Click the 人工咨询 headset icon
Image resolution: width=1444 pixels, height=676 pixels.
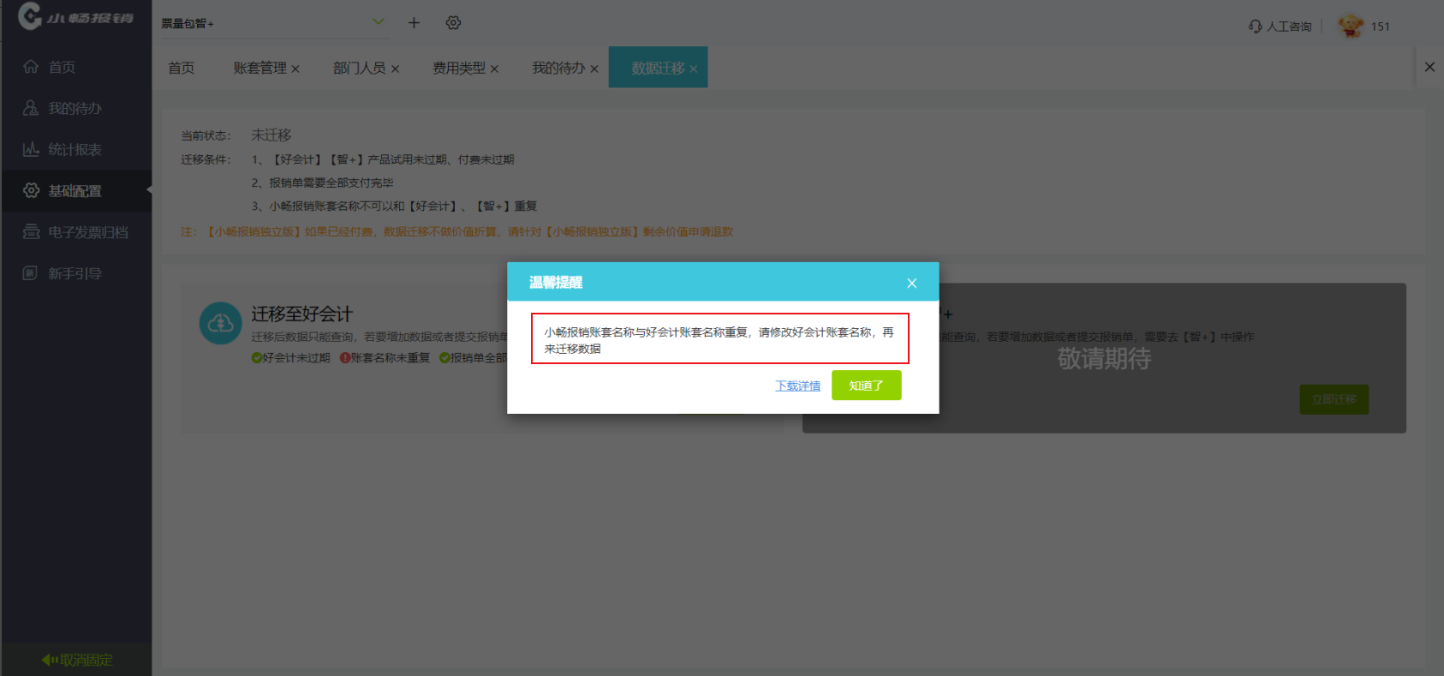(1255, 27)
